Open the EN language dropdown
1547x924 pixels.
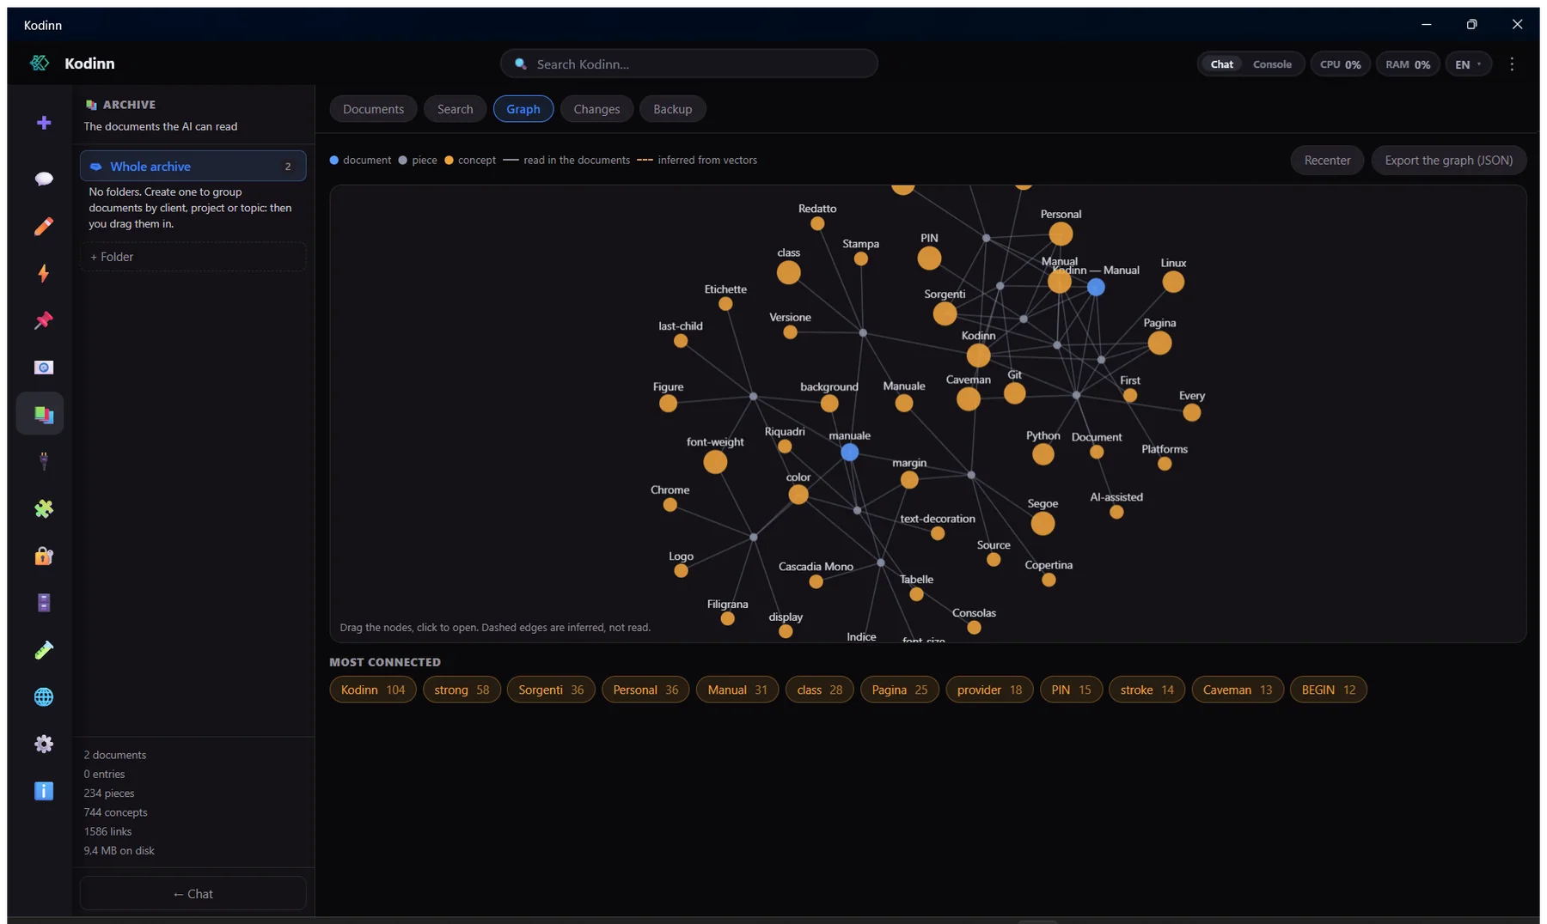1468,64
